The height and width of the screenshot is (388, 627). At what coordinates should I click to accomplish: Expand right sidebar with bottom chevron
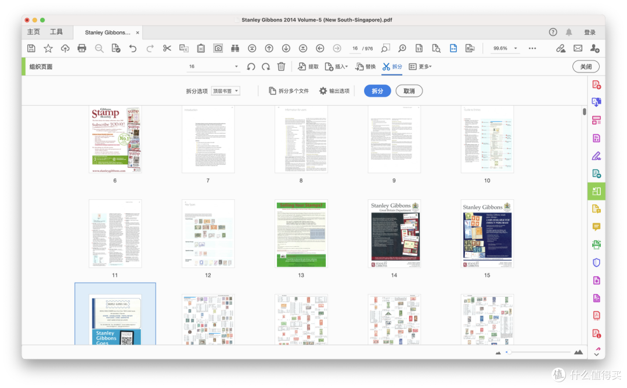point(596,354)
